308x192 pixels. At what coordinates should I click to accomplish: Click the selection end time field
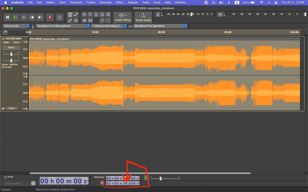pos(122,183)
